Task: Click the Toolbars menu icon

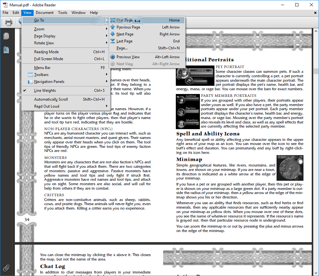Action: point(30,75)
